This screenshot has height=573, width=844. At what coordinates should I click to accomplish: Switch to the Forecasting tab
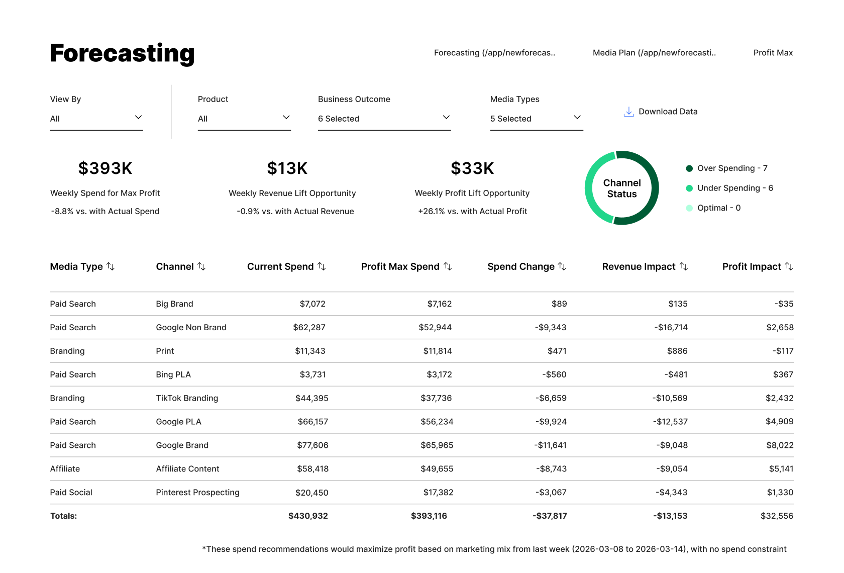(x=494, y=53)
